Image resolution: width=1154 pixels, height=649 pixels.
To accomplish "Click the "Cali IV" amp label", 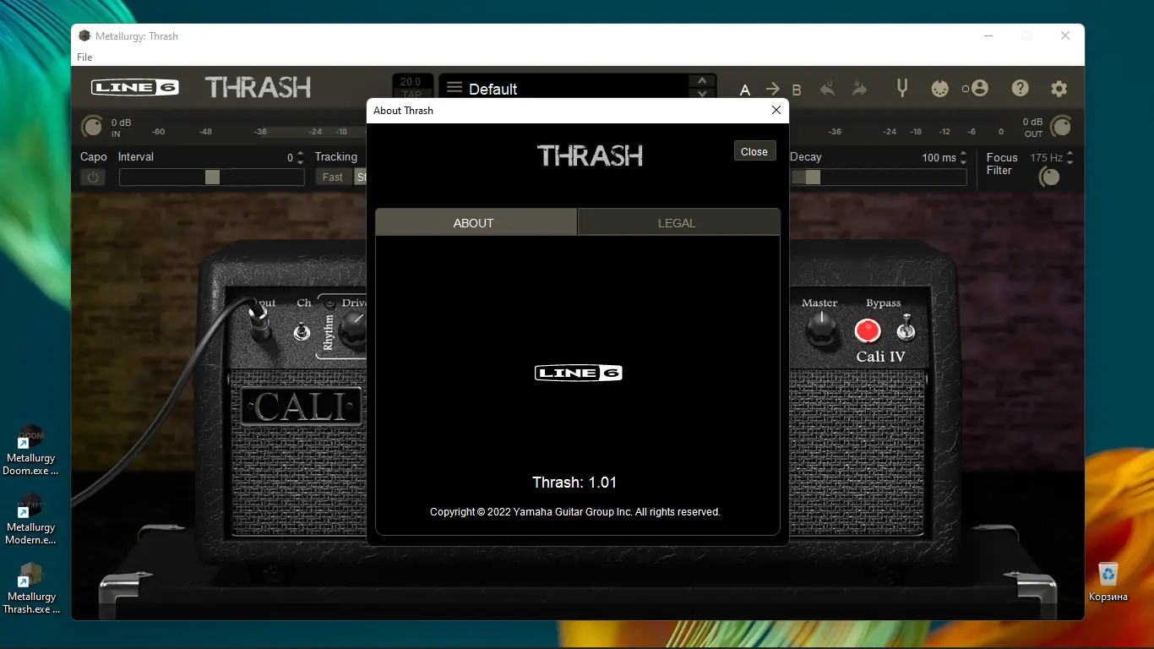I will tap(880, 357).
